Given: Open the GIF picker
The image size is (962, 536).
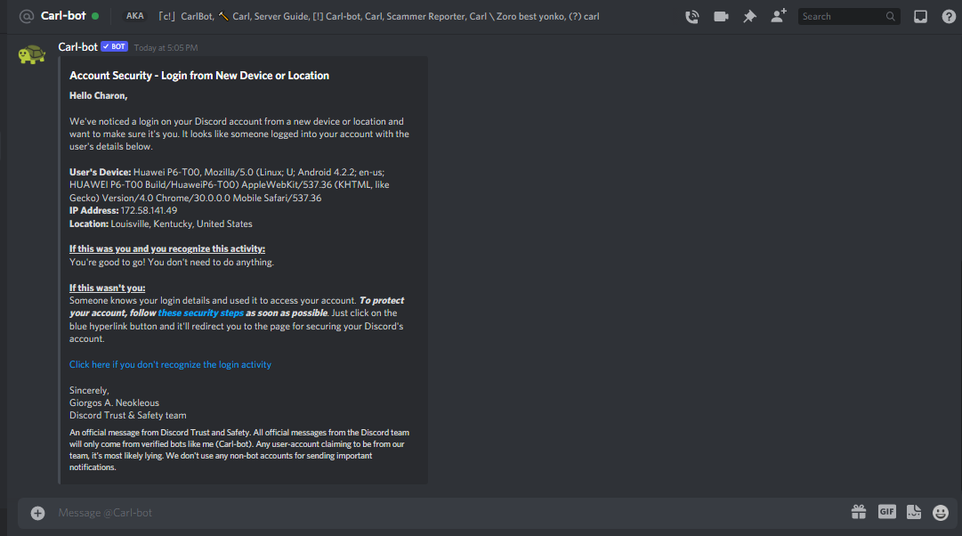Looking at the screenshot, I should (886, 512).
